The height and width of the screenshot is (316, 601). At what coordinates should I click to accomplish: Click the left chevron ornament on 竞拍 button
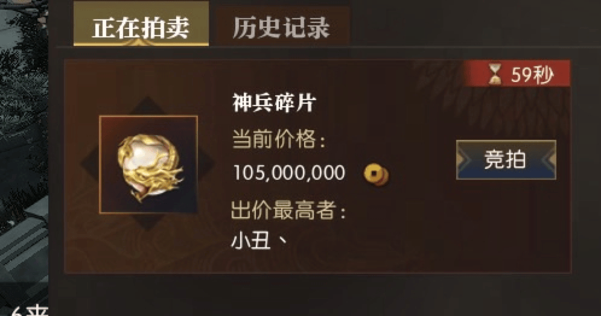[465, 160]
